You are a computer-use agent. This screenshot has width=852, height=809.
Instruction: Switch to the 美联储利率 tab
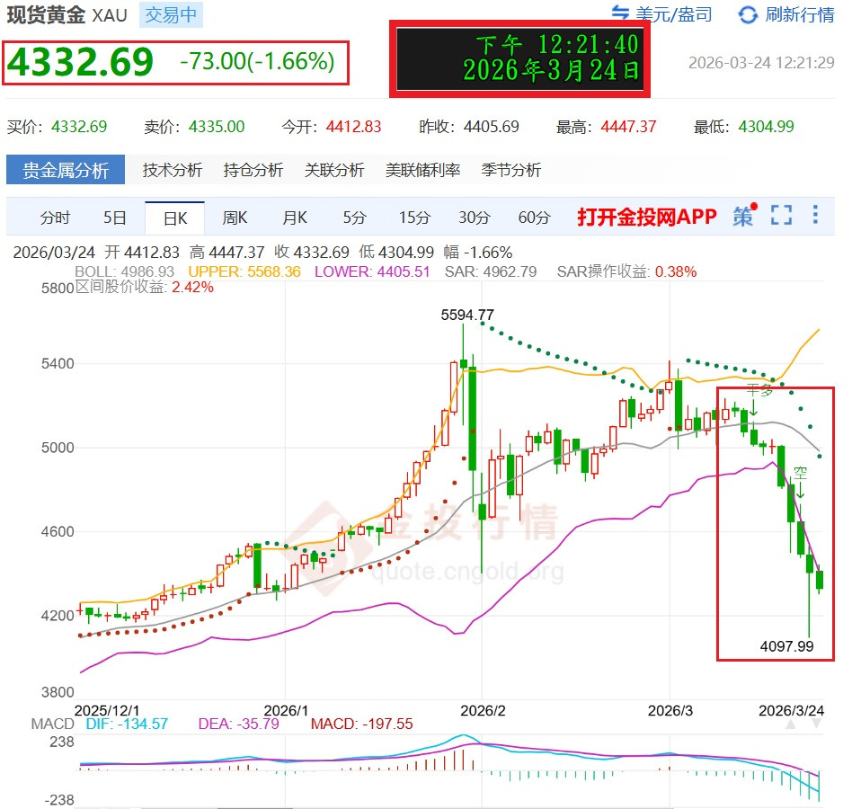(x=422, y=170)
